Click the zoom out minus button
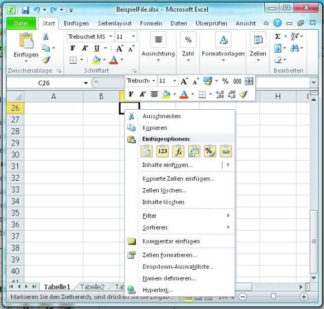The image size is (324, 309). click(242, 297)
